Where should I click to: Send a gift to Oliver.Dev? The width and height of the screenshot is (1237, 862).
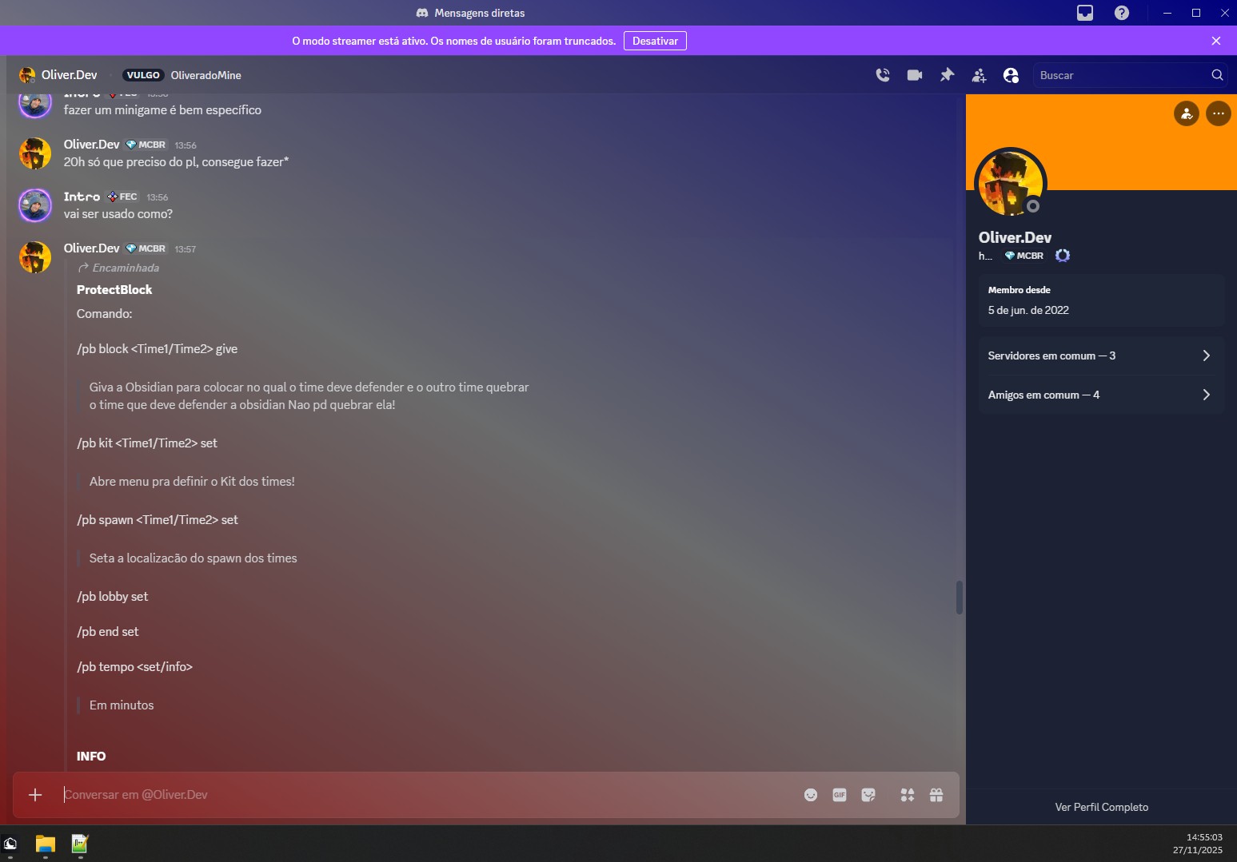tap(936, 795)
